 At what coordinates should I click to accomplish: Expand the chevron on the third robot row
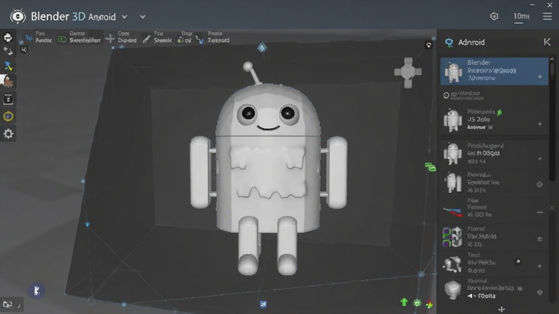(x=540, y=159)
